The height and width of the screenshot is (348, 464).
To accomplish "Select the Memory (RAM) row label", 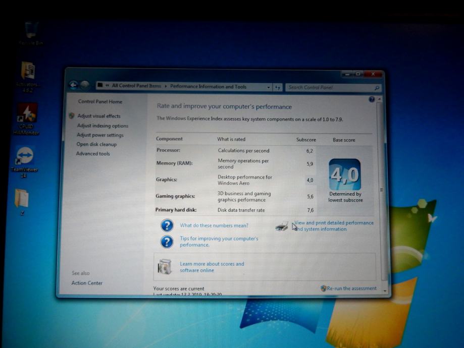I will (x=174, y=163).
